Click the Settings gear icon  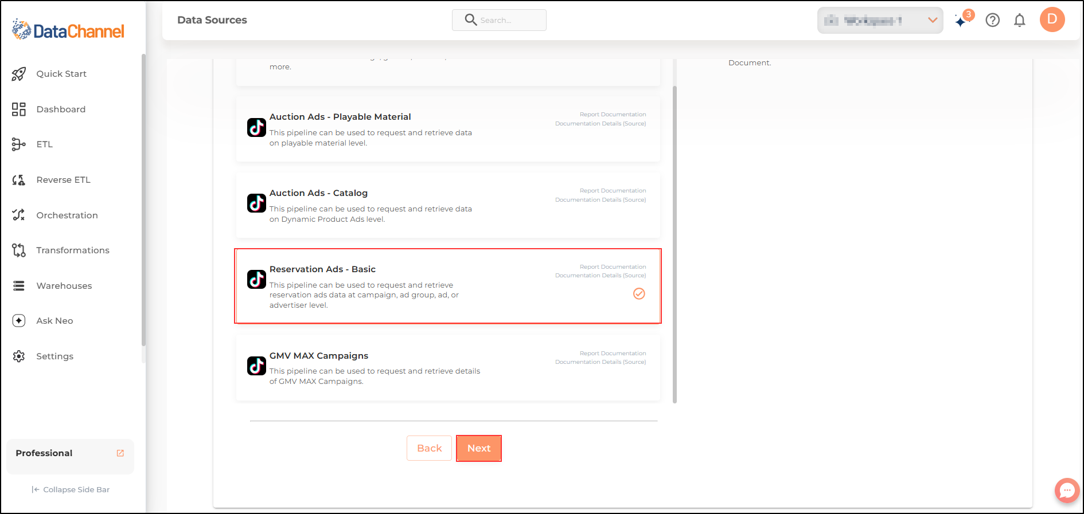click(19, 356)
